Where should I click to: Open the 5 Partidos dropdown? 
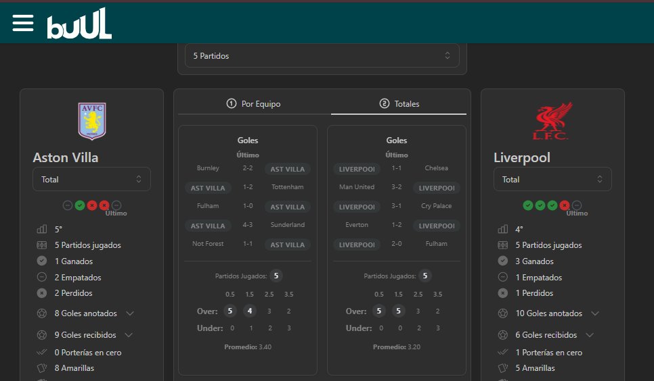pos(322,56)
